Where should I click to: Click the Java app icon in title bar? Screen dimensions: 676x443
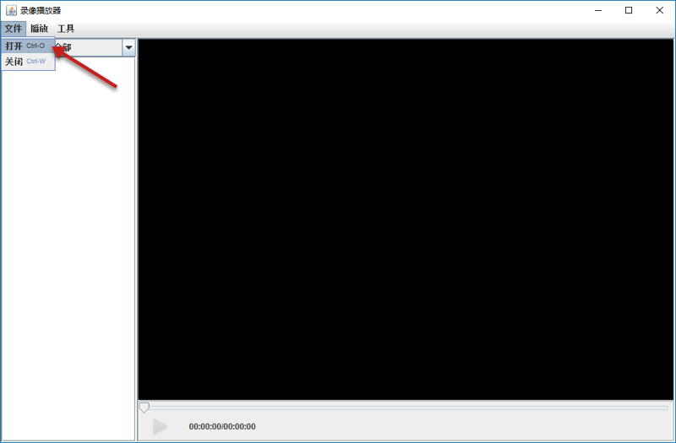coord(11,10)
